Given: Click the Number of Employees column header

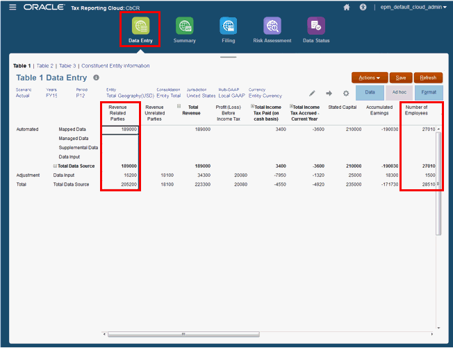Looking at the screenshot, I should point(416,110).
